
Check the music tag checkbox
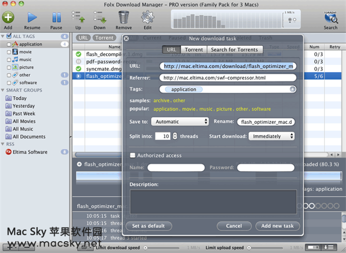(x=9, y=60)
